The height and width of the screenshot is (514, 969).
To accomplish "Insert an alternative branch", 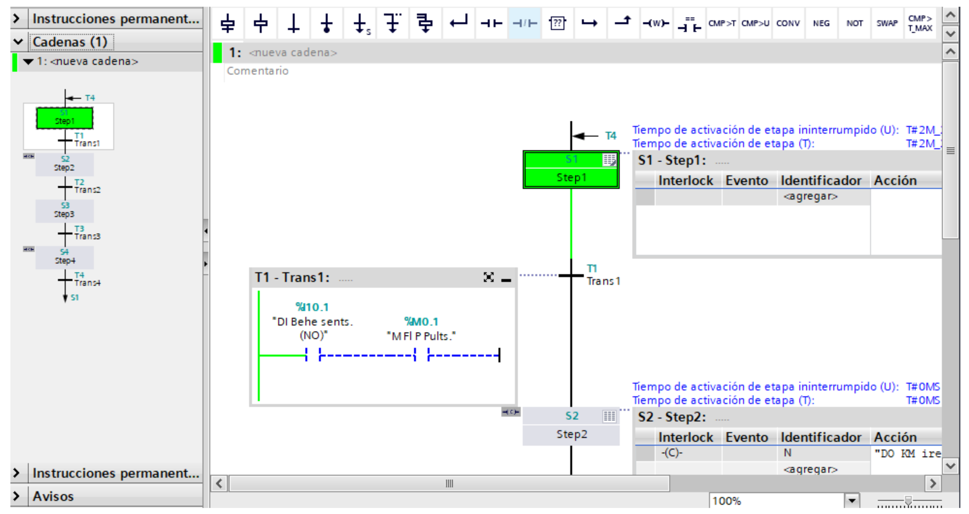I will [393, 23].
